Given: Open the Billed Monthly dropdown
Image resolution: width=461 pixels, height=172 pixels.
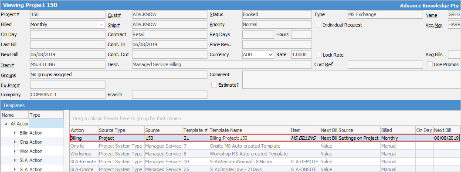Looking at the screenshot, I should (102, 25).
